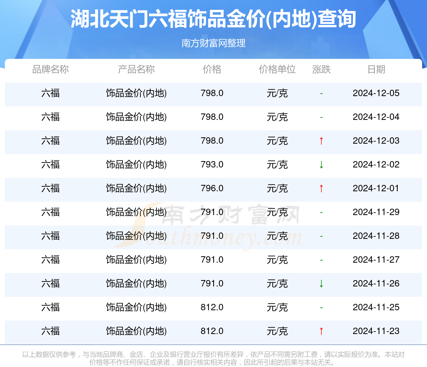Click price 812.0 in the 2024-11-25 row
Viewport: 427px width, 367px height.
click(x=212, y=307)
